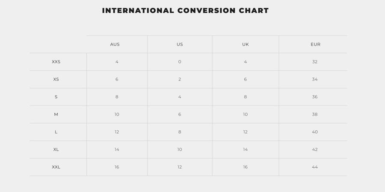Click the International Conversion Chart heading
This screenshot has width=385, height=192.
point(185,11)
